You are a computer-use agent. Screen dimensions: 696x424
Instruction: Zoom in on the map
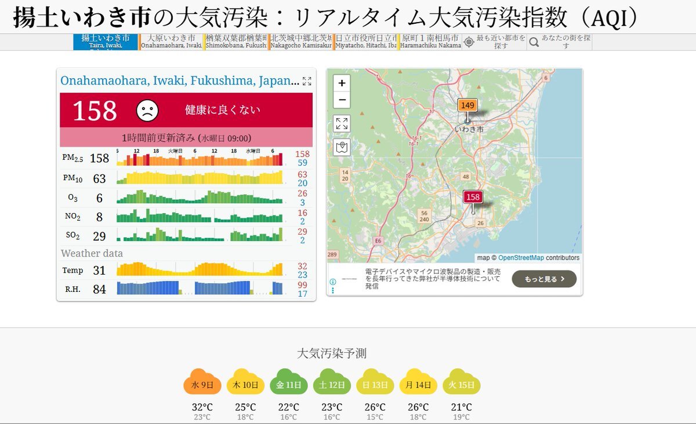(342, 83)
